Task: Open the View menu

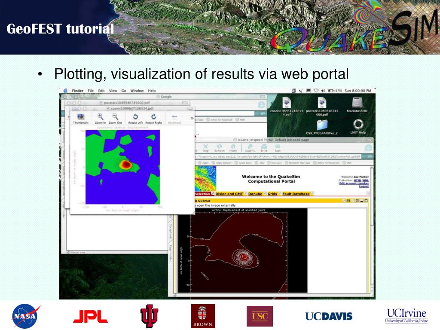Action: 113,91
